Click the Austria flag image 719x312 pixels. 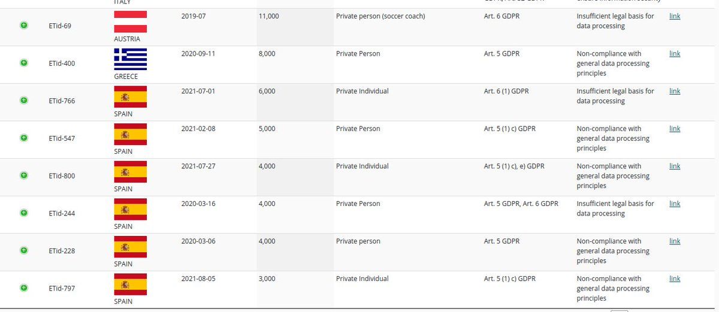tap(130, 22)
